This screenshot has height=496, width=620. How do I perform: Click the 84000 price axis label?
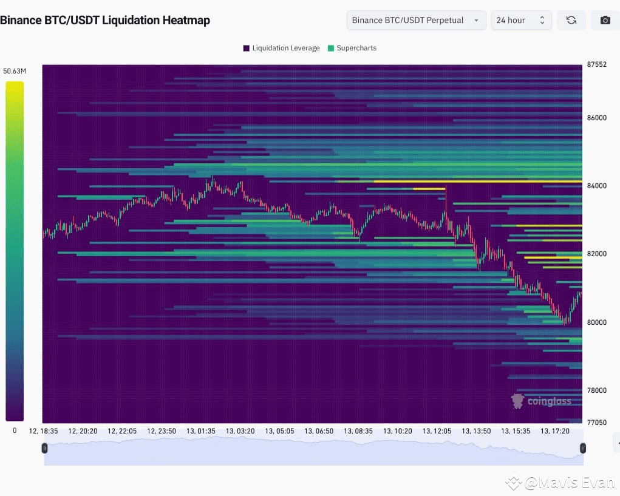coord(597,186)
